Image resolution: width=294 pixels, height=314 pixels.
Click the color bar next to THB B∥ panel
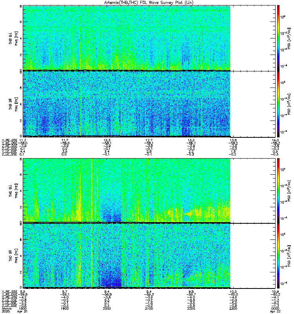(278, 104)
